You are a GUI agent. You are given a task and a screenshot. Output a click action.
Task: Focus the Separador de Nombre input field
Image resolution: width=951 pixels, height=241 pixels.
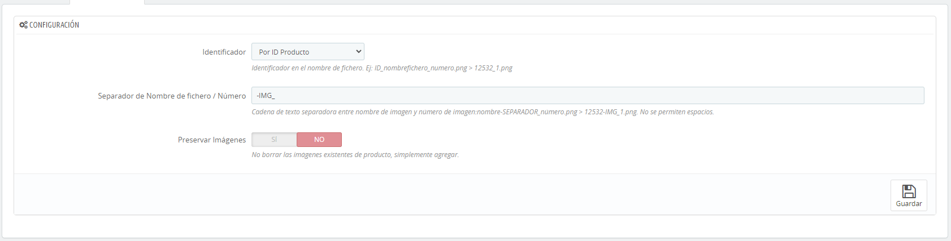(x=588, y=96)
